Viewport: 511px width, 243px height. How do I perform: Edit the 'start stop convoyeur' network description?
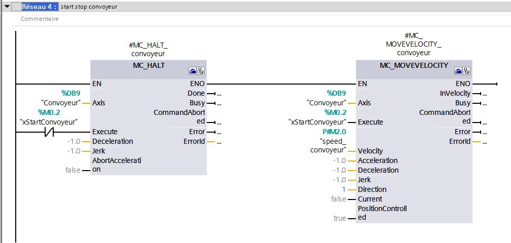pos(89,7)
